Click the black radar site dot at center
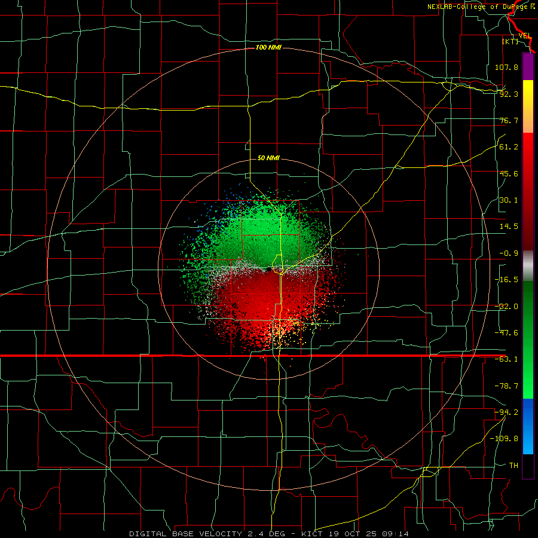Image resolution: width=538 pixels, height=538 pixels. click(x=269, y=270)
